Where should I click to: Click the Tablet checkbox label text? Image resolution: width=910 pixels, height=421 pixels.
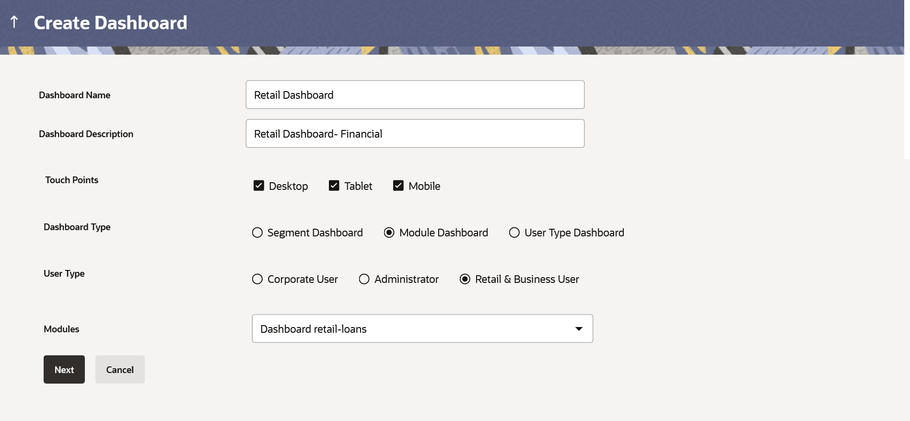pos(358,186)
